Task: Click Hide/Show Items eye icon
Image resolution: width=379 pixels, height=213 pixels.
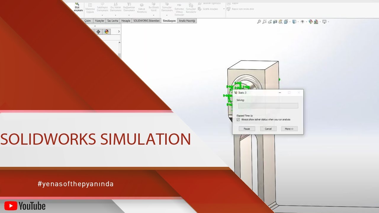Action: click(x=302, y=22)
